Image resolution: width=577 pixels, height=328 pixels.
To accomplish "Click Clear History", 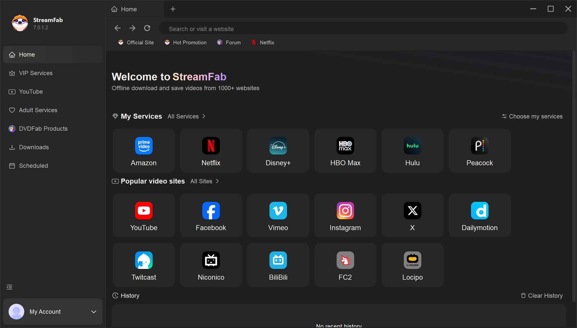I will (x=541, y=296).
